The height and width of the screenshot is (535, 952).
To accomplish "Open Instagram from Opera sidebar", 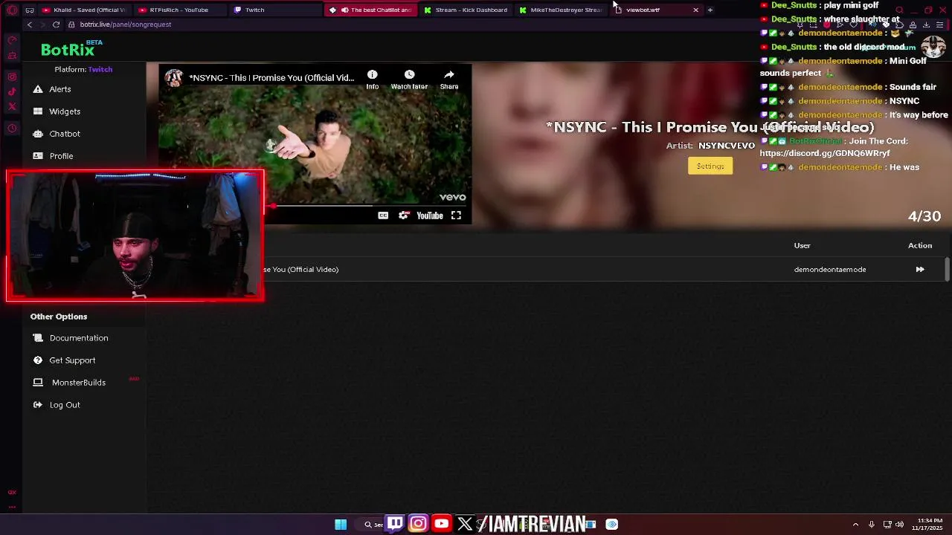I will pos(12,77).
